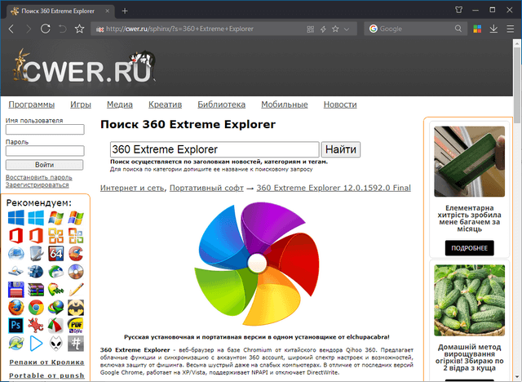Open the Зарегистрироваться link
Viewport: 522px width, 382px height.
pyautogui.click(x=38, y=184)
